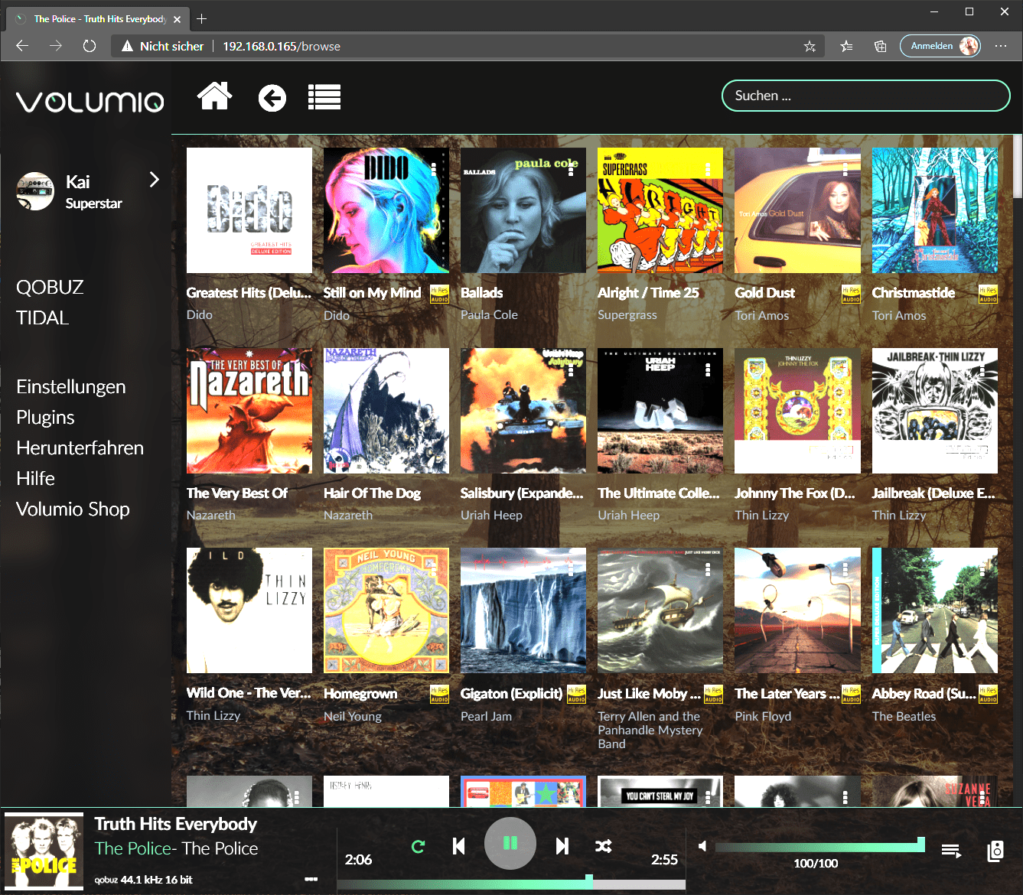
Task: Skip to previous track
Action: 459,846
